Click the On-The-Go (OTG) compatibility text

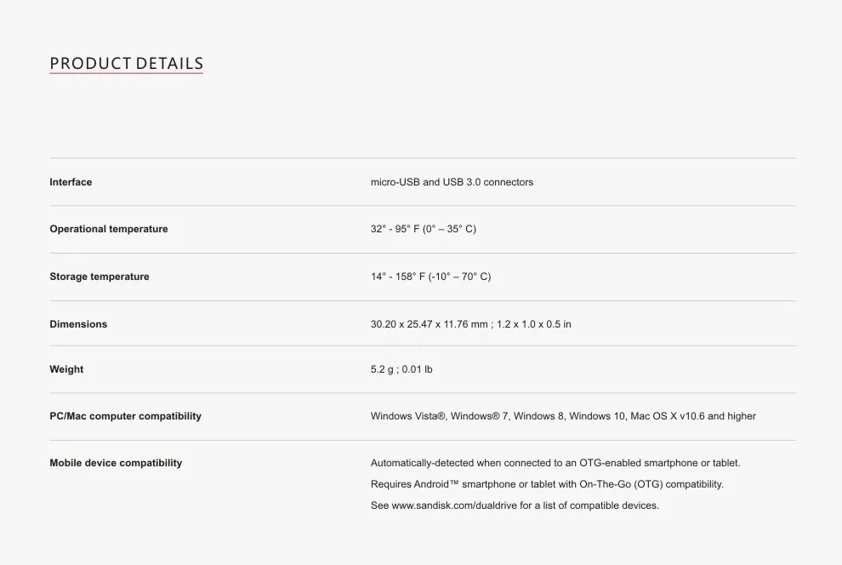(x=651, y=484)
